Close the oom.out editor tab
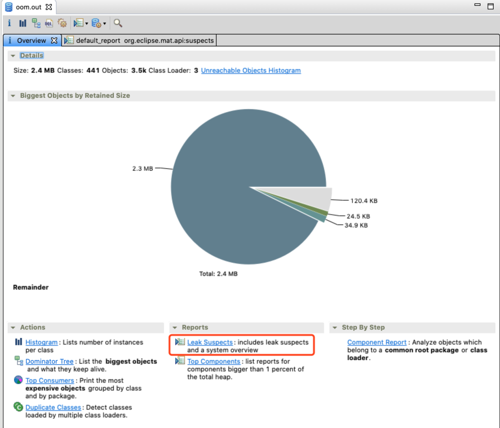 [49, 7]
